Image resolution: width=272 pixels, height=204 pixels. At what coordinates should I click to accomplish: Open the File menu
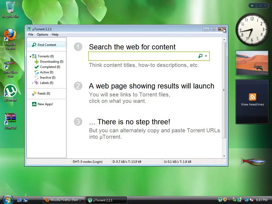tap(31, 35)
